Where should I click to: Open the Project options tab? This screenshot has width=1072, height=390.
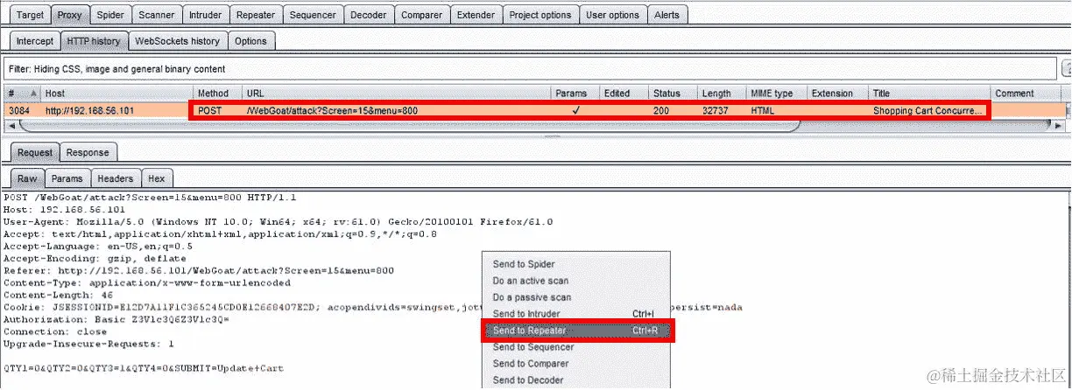540,14
